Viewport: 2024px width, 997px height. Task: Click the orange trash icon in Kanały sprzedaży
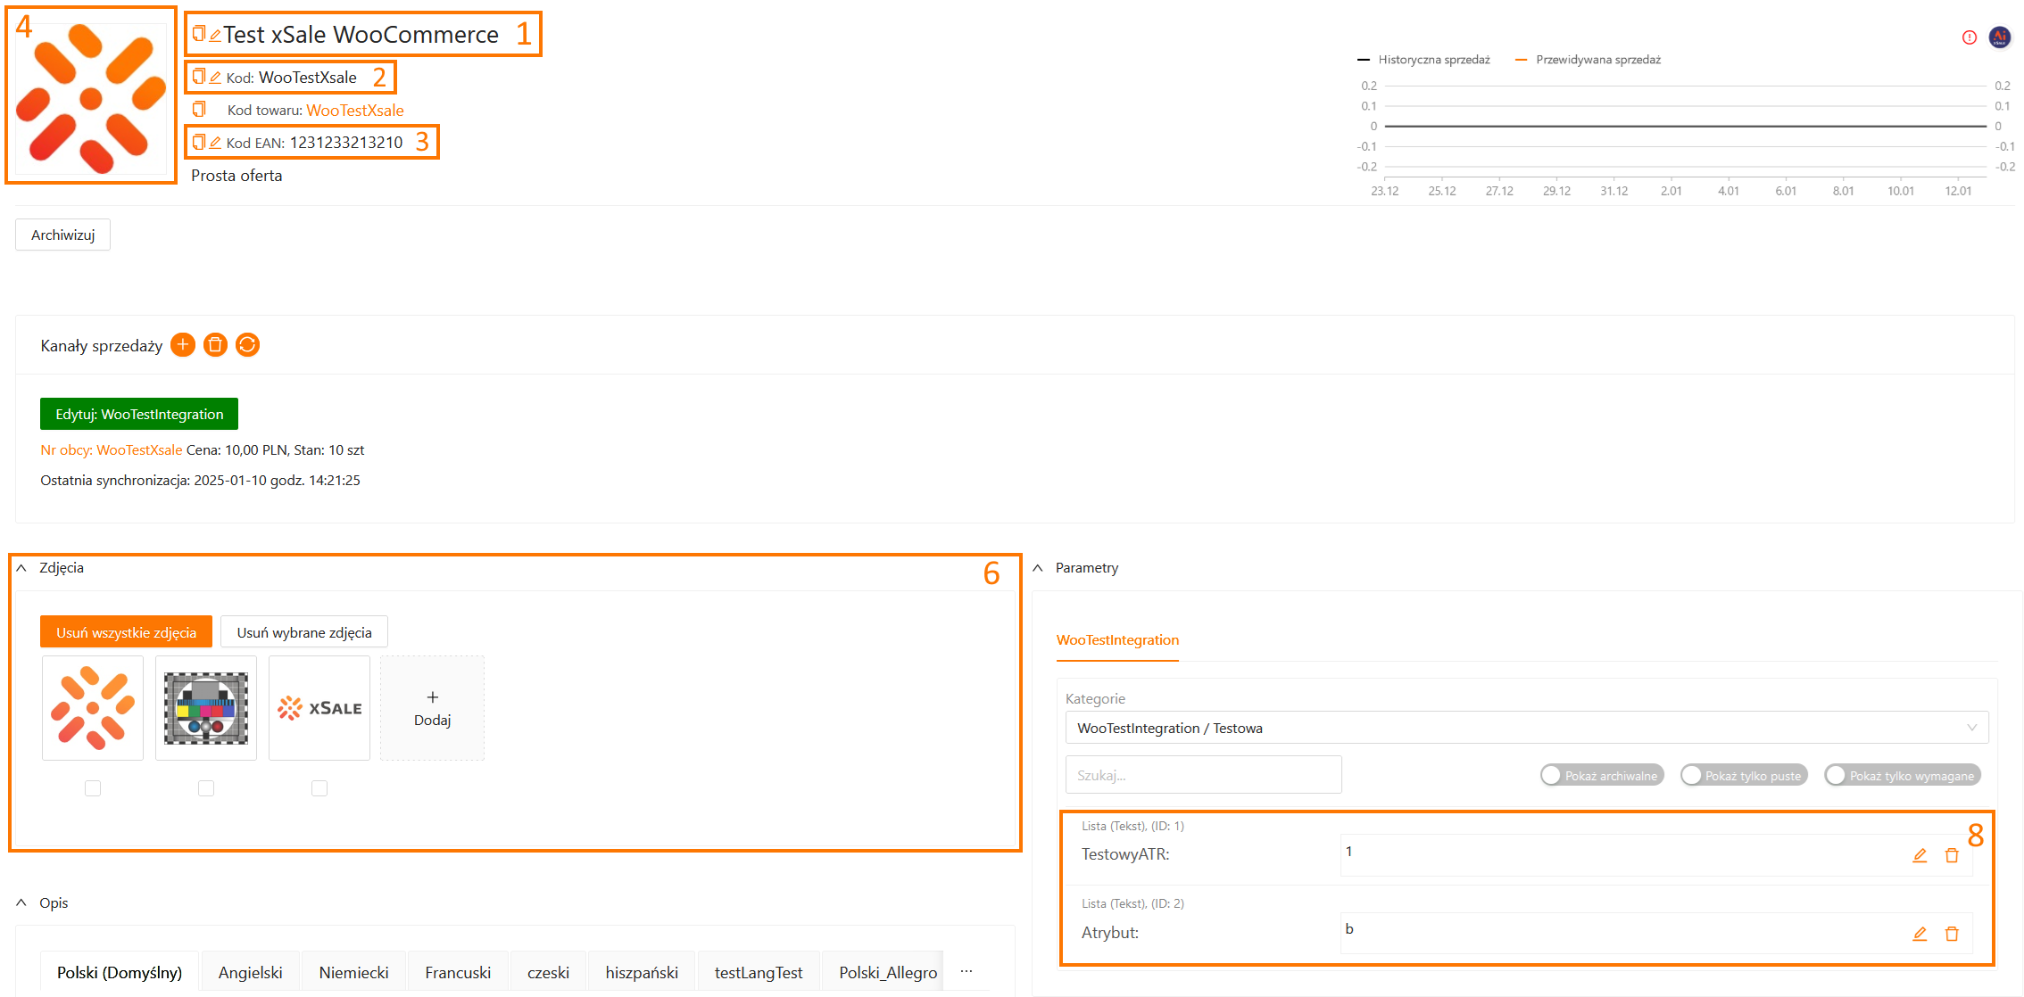click(215, 345)
